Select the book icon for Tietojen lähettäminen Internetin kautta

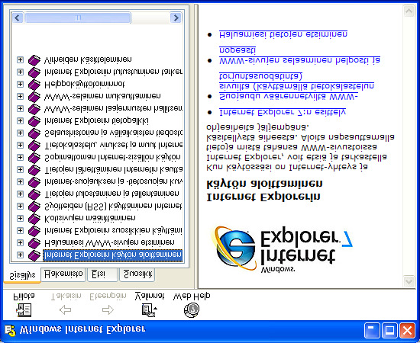point(34,169)
